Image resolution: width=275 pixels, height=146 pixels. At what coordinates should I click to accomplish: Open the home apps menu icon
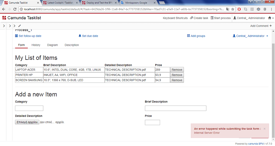(271, 18)
